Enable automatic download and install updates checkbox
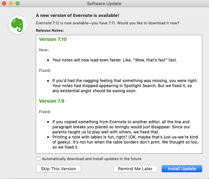Viewport: 209px width, 179px height. pyautogui.click(x=38, y=159)
